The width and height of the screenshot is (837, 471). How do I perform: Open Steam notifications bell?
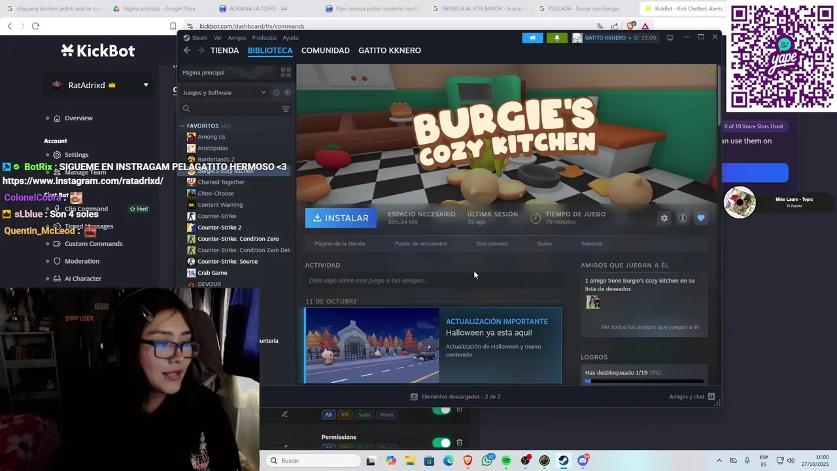pyautogui.click(x=557, y=38)
